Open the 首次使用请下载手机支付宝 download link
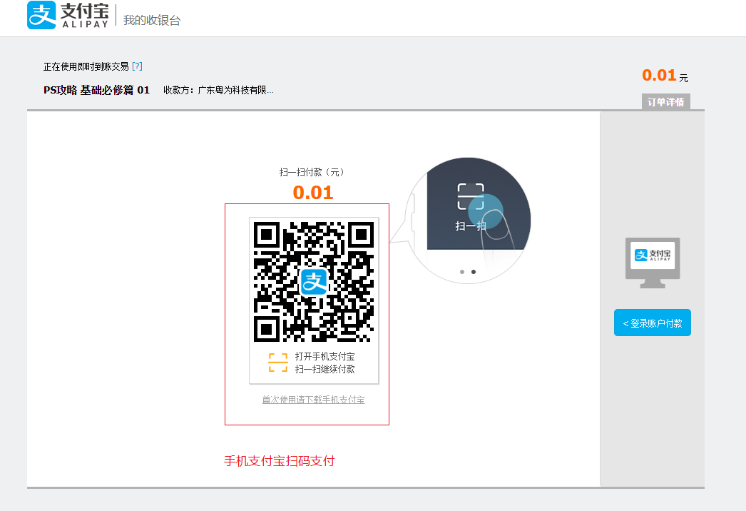This screenshot has width=746, height=511. (314, 400)
